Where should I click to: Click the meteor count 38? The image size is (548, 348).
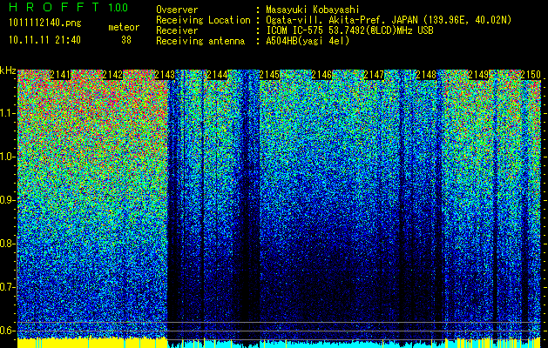pyautogui.click(x=126, y=40)
